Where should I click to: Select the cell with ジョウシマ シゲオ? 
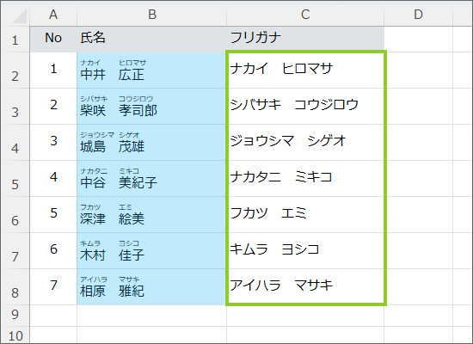[305, 143]
